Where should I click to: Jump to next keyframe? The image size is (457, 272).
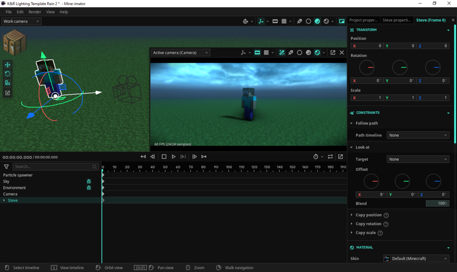[204, 157]
